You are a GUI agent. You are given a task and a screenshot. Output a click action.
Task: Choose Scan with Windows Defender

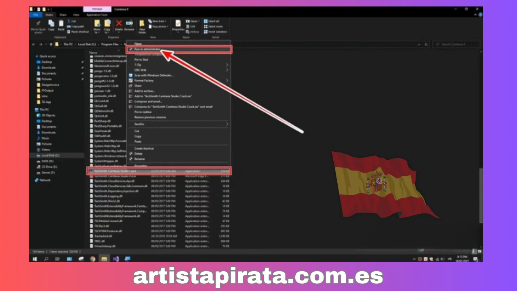coord(179,75)
